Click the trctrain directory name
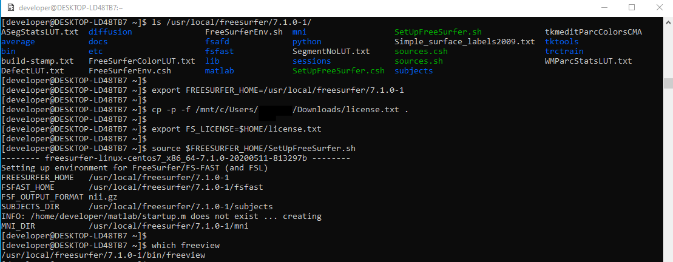The width and height of the screenshot is (673, 262). tap(564, 52)
